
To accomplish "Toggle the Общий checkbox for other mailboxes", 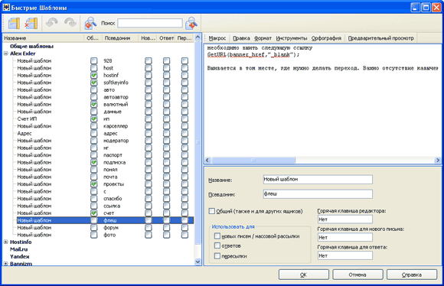I will point(211,211).
